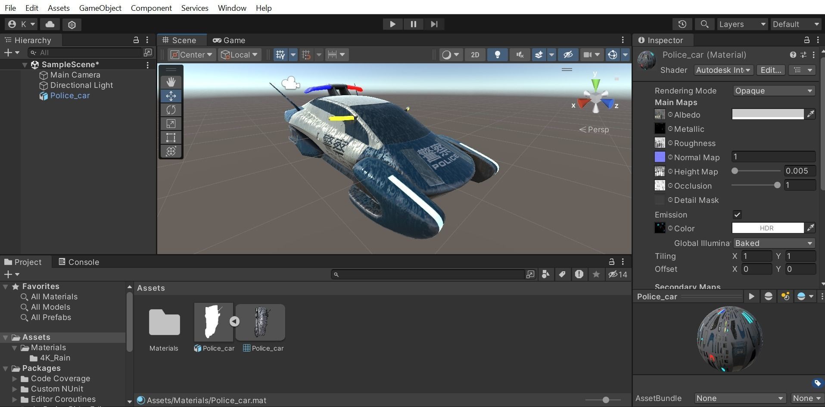Switch to the Console tab
Image resolution: width=825 pixels, height=407 pixels.
click(79, 262)
